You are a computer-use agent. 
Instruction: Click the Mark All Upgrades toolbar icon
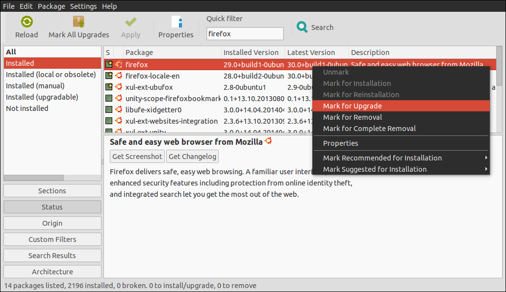point(79,22)
